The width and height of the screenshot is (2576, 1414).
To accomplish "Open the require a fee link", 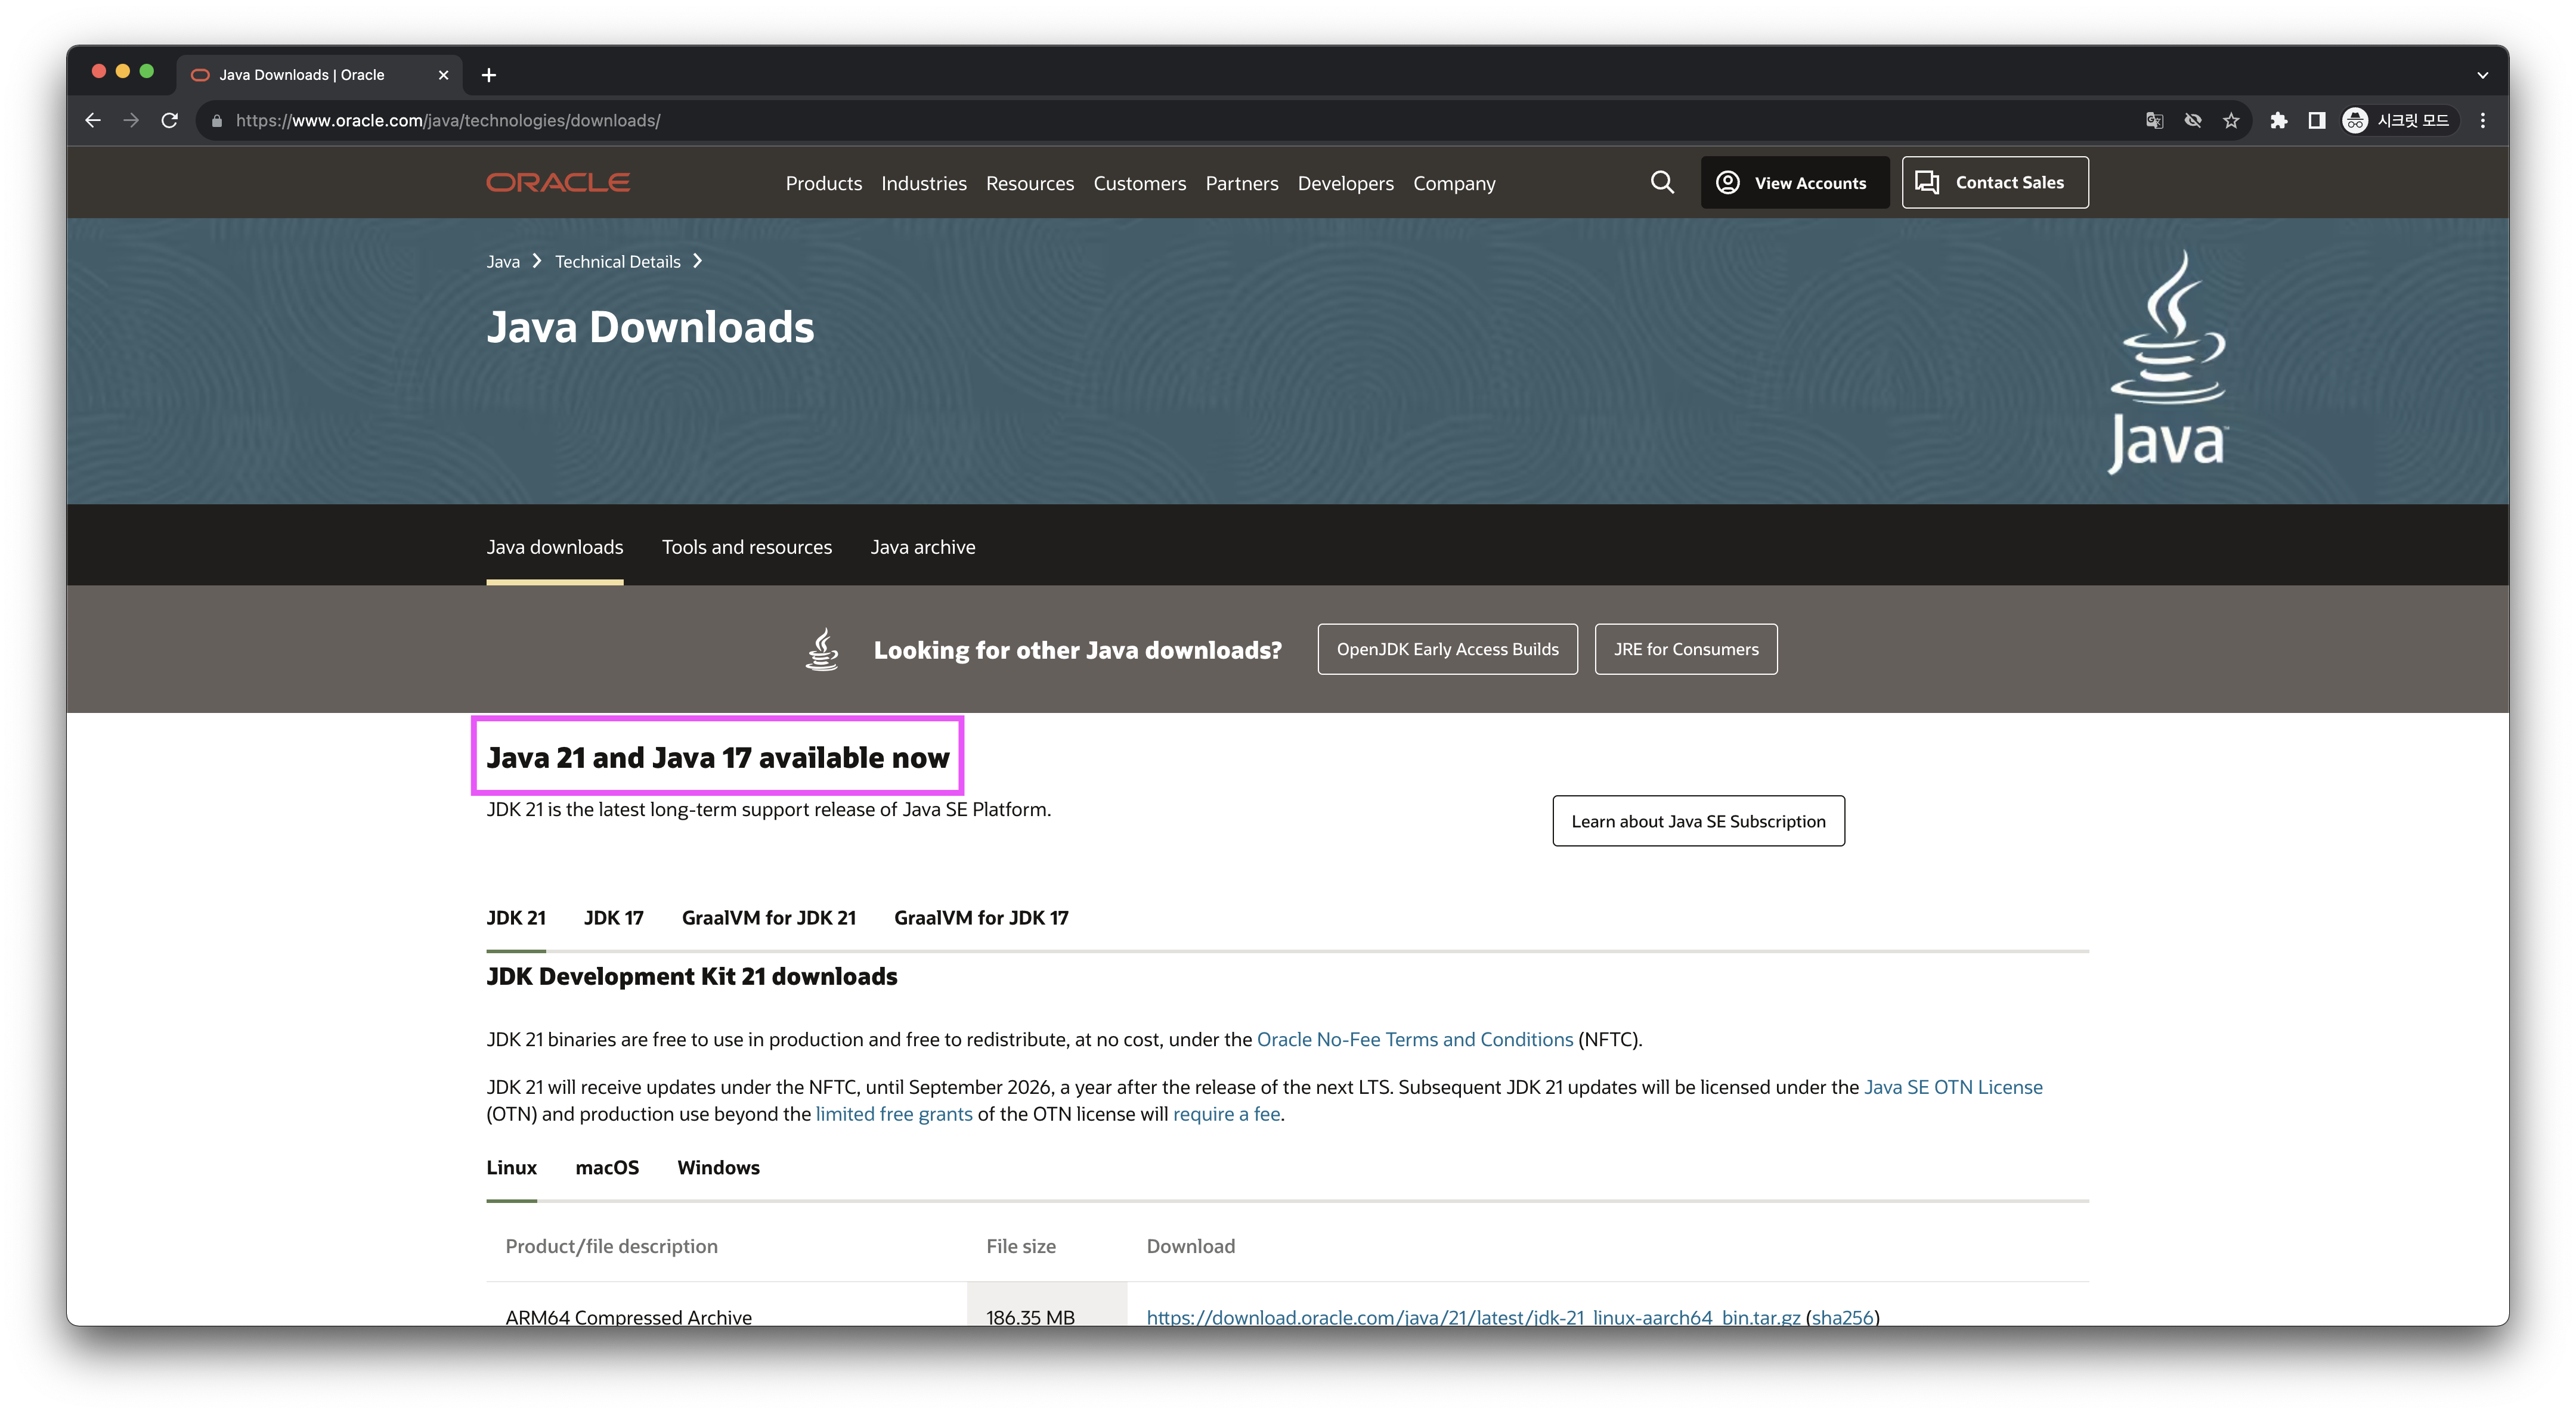I will (1226, 1114).
